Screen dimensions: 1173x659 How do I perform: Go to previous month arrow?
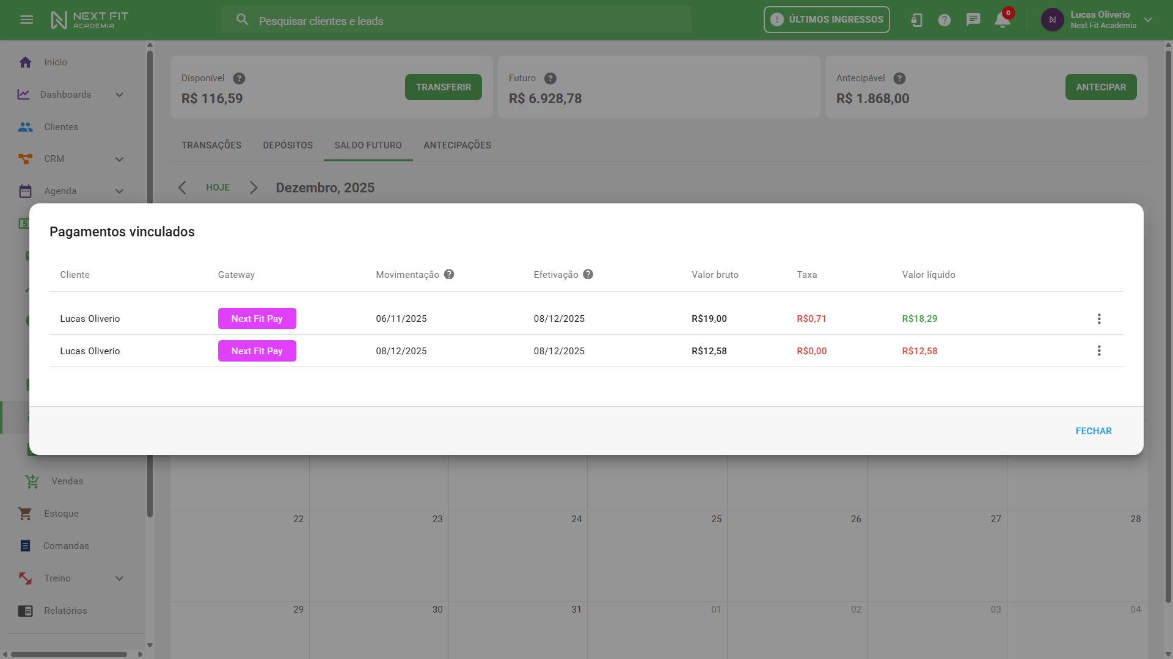pyautogui.click(x=182, y=188)
